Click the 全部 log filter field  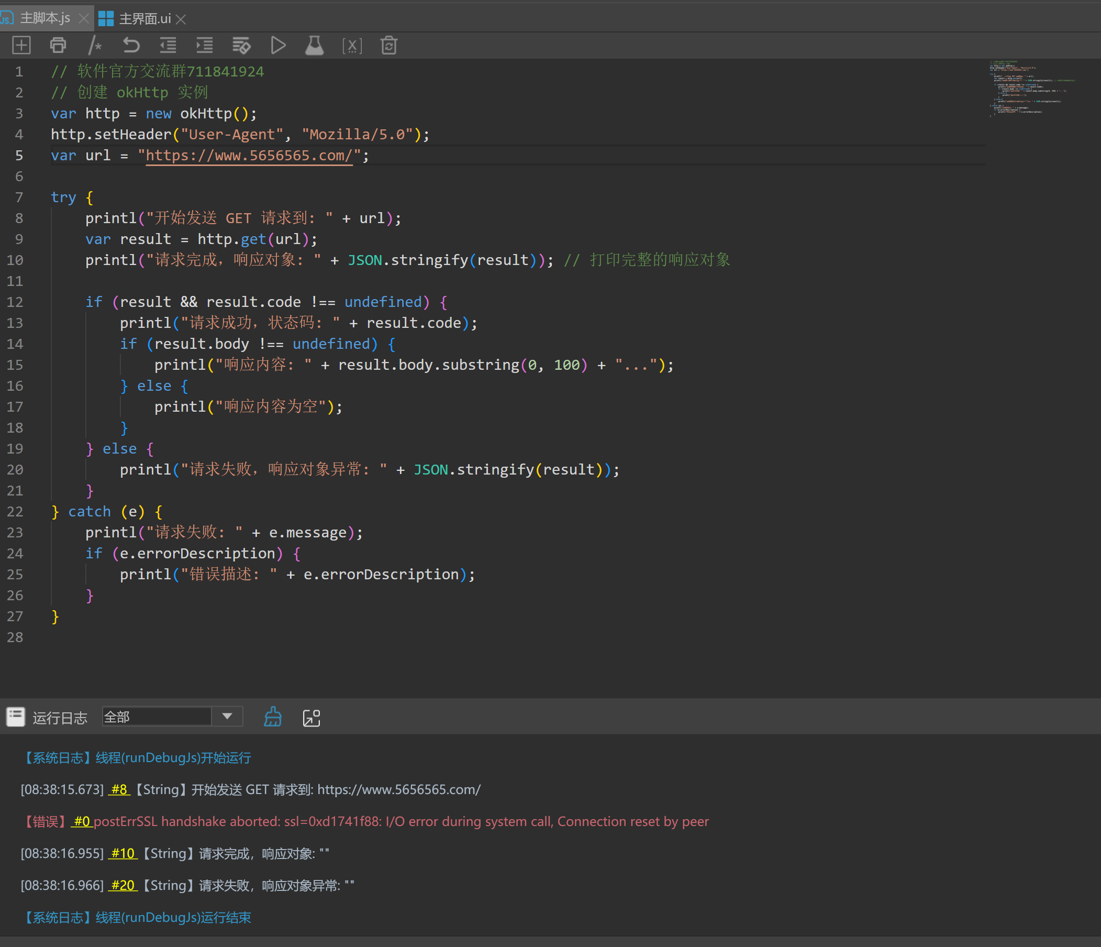tap(157, 716)
